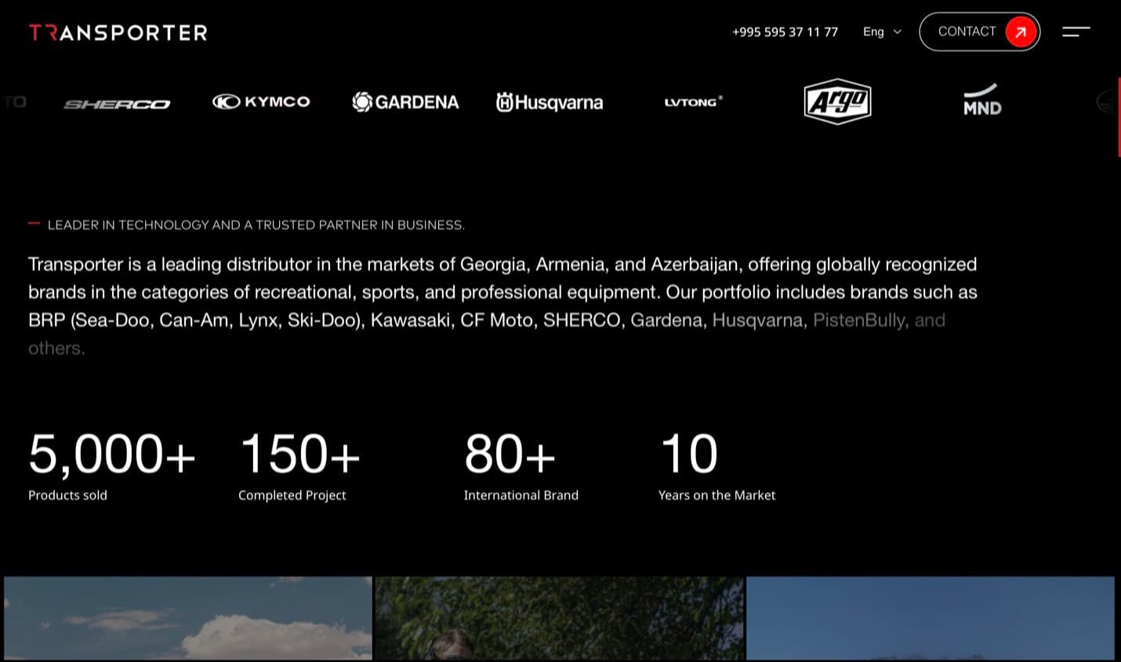Click the 80+ figure
Viewport: 1121px width, 662px height.
pos(510,454)
